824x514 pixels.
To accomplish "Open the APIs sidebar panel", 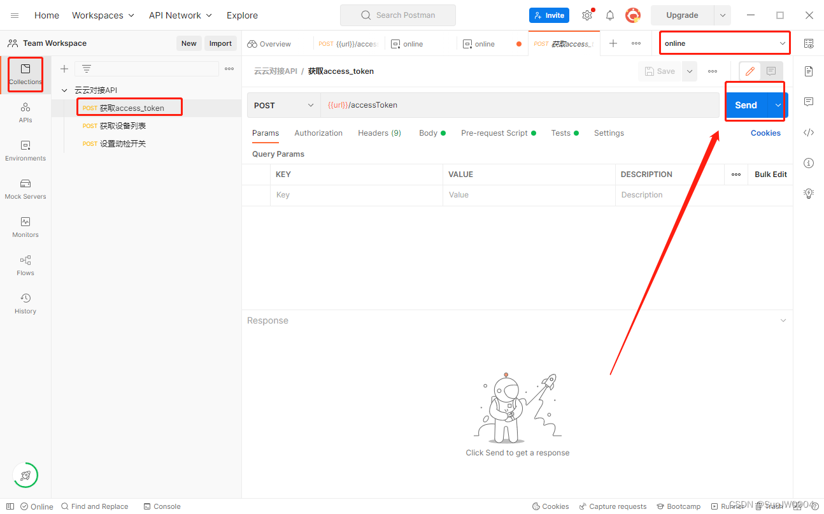I will click(25, 113).
